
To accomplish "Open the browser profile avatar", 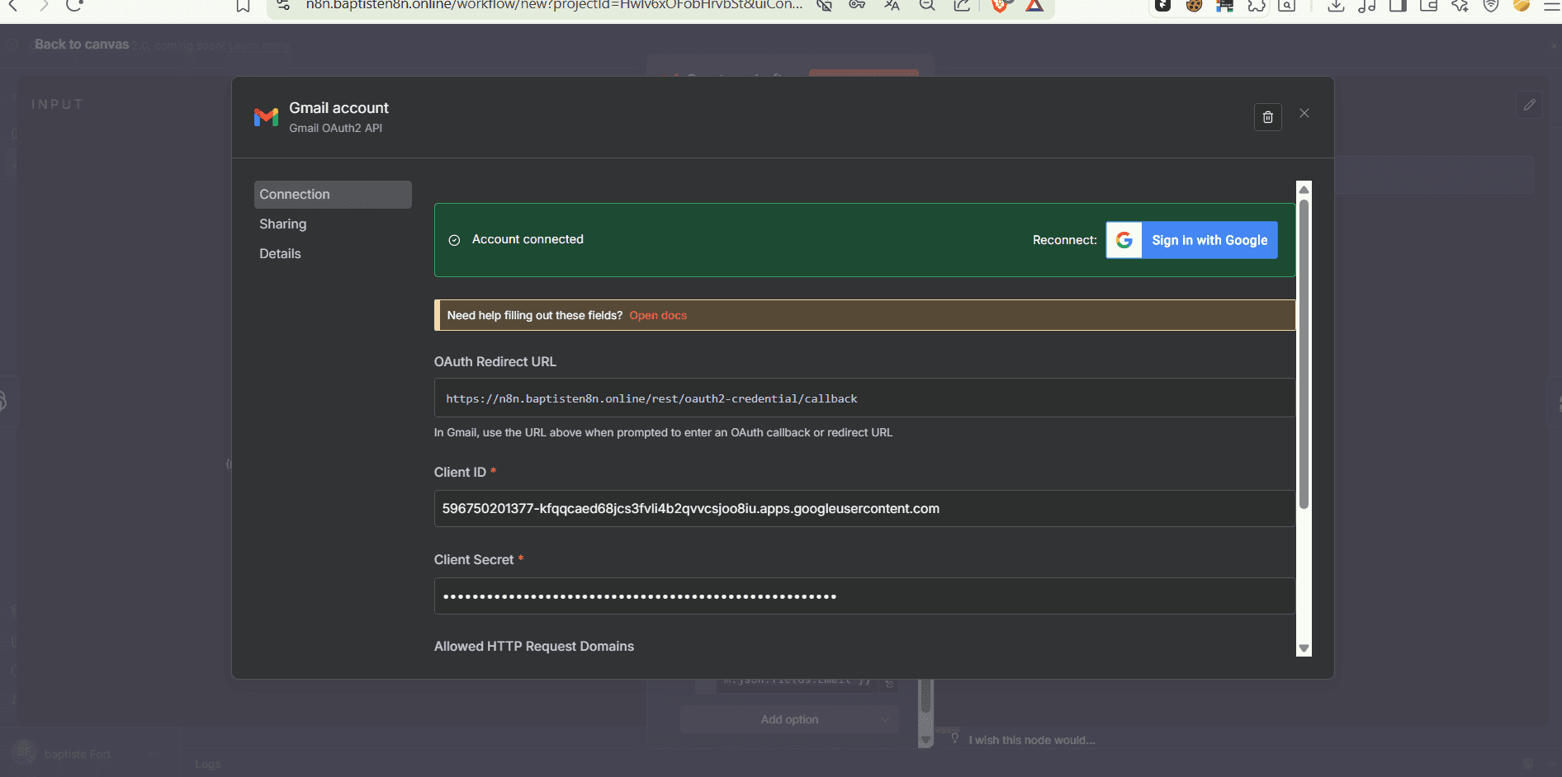I will click(1522, 6).
